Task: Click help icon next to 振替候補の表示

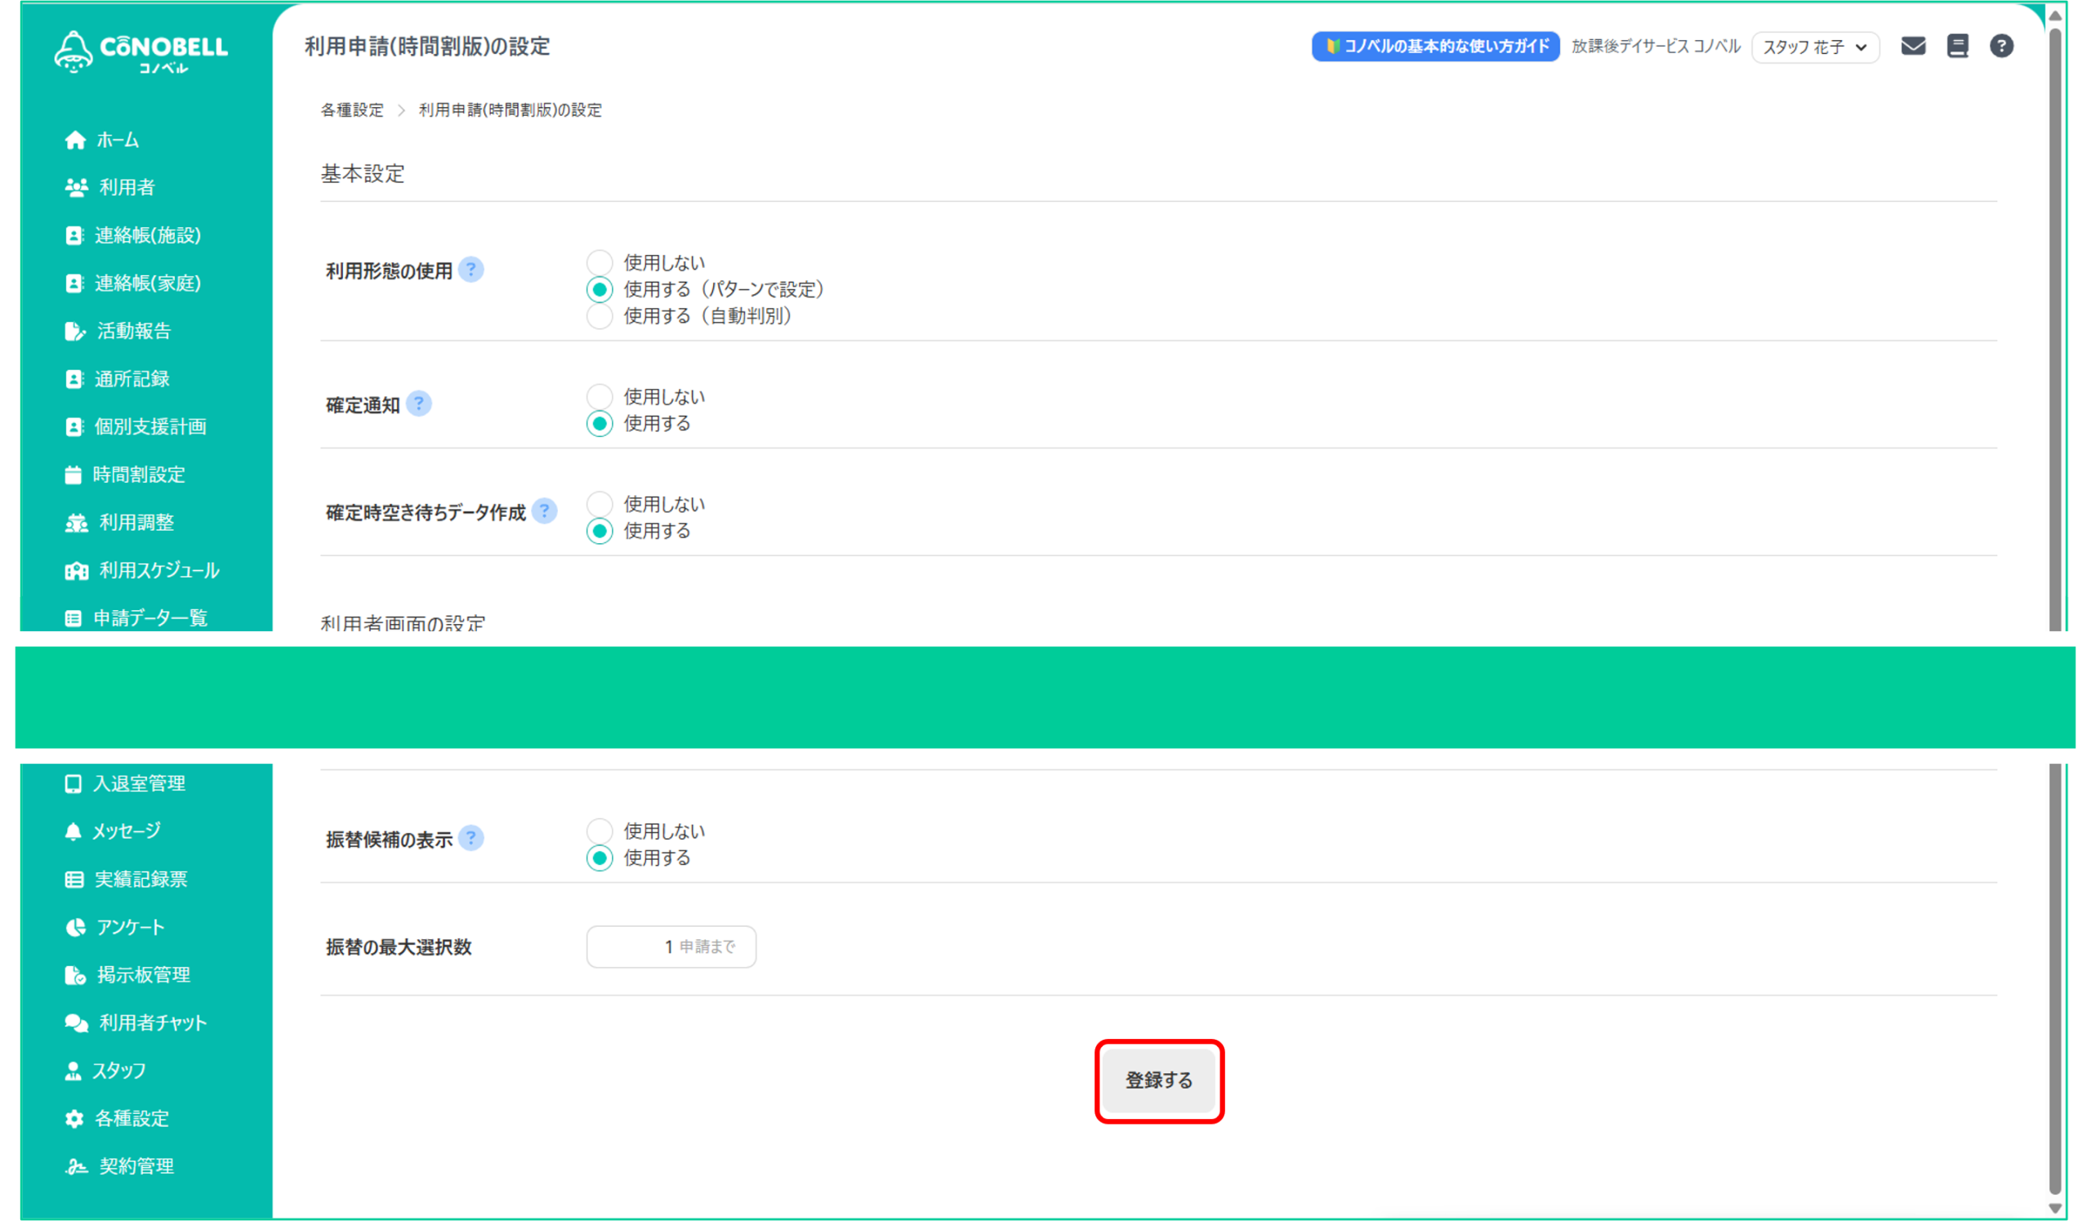Action: click(x=470, y=839)
